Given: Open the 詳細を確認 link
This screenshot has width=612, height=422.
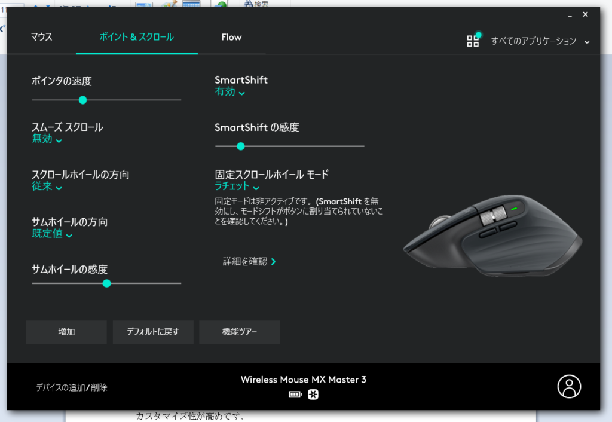Looking at the screenshot, I should click(249, 262).
